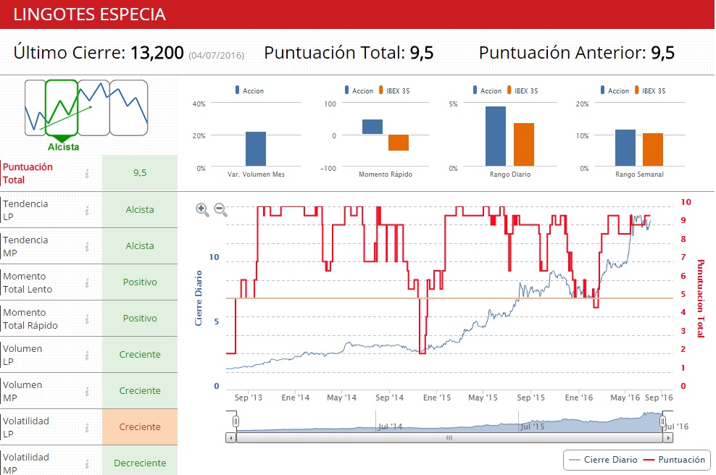
Task: Toggle Accion legend in Rango Semanal chart
Action: point(615,91)
